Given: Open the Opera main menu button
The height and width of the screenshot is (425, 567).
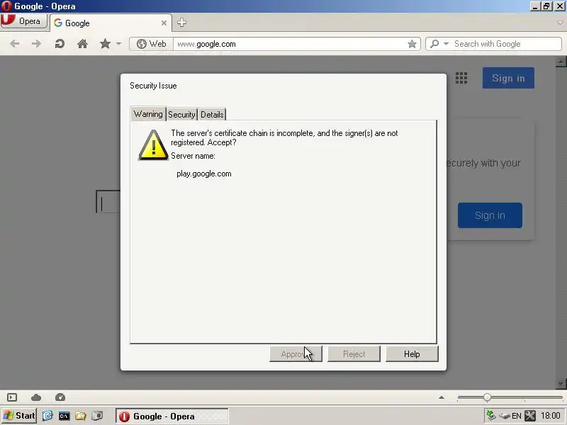Looking at the screenshot, I should tap(24, 21).
